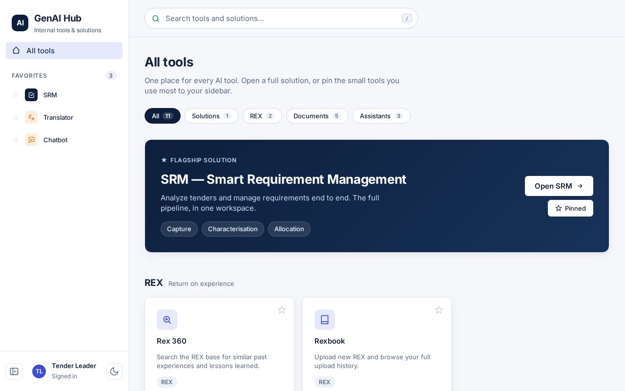This screenshot has width=625, height=391.
Task: Click the SRM icon in Favorites
Action: pos(31,95)
